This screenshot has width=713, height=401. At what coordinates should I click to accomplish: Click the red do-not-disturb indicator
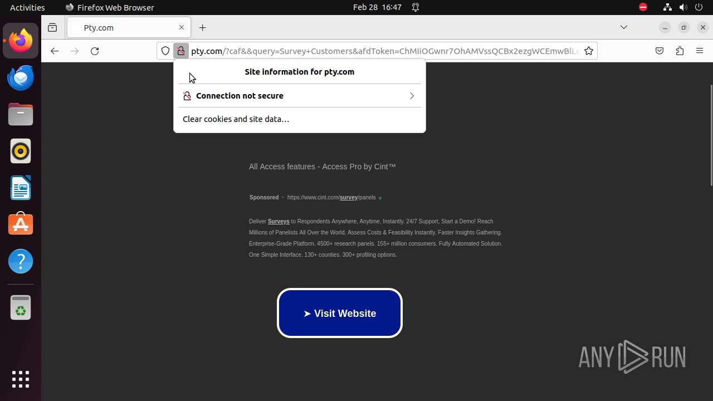pyautogui.click(x=643, y=7)
